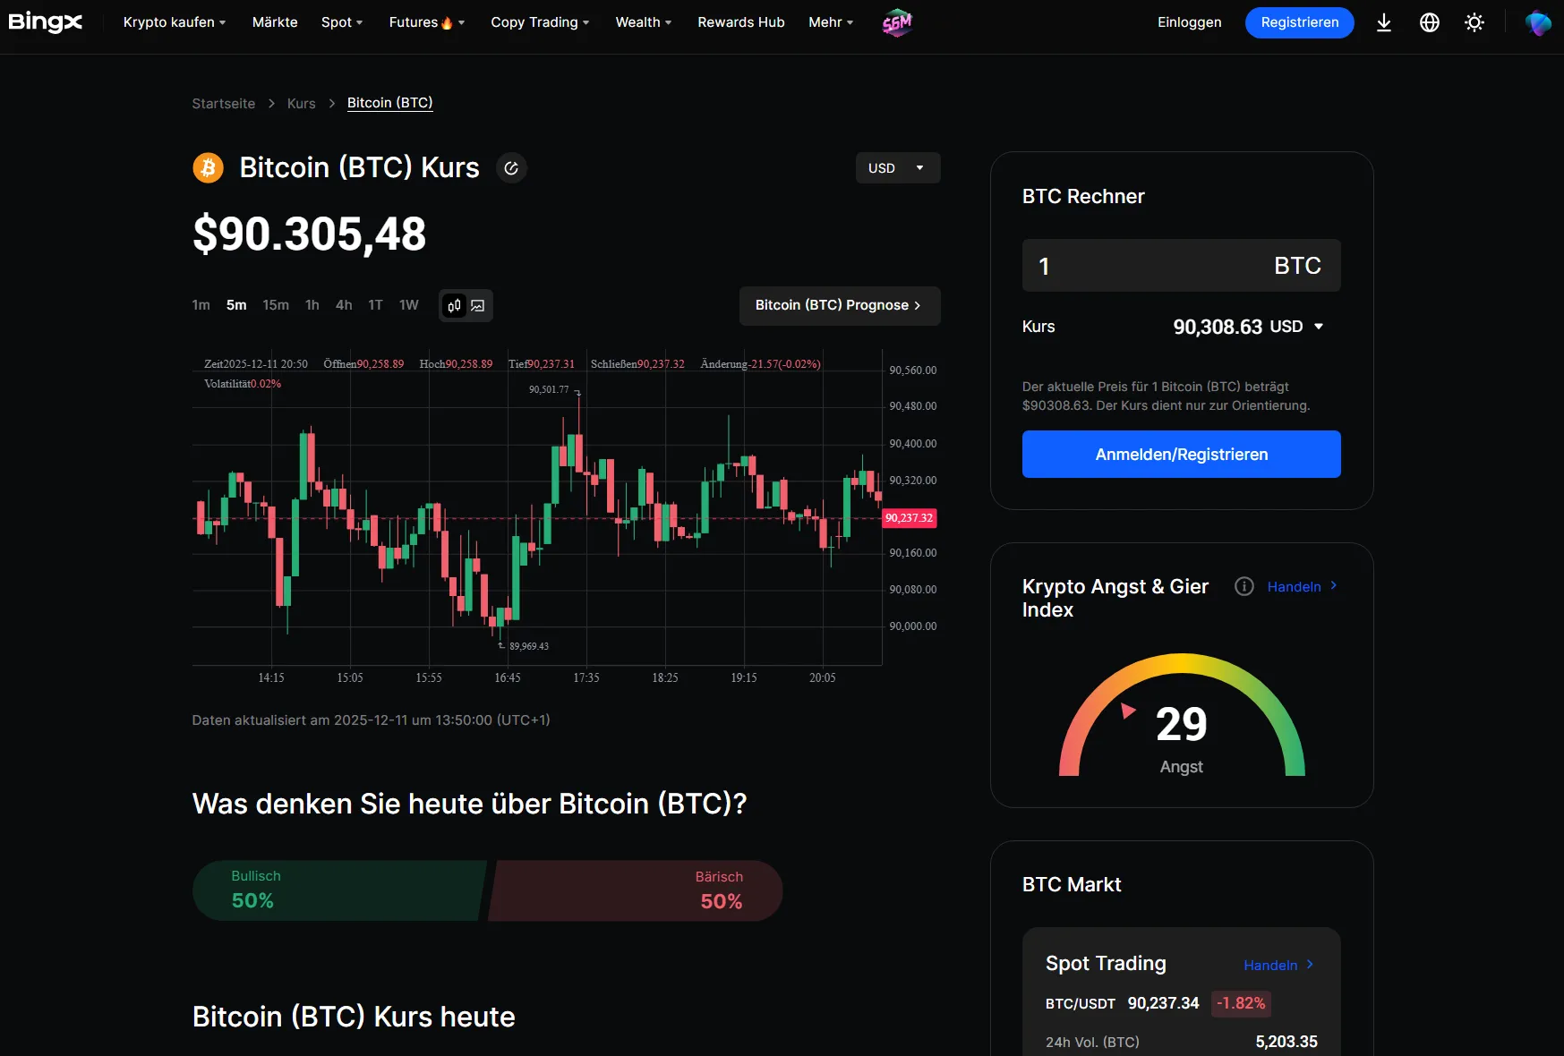This screenshot has height=1056, width=1564.
Task: Open the USD dropdown in BTC Rechner
Action: (x=1296, y=327)
